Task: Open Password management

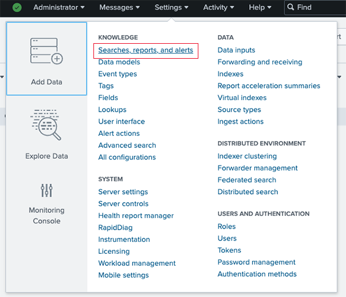Action: [257, 262]
